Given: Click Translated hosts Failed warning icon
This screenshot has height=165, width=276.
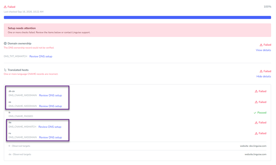Looking at the screenshot, I should tap(261, 71).
